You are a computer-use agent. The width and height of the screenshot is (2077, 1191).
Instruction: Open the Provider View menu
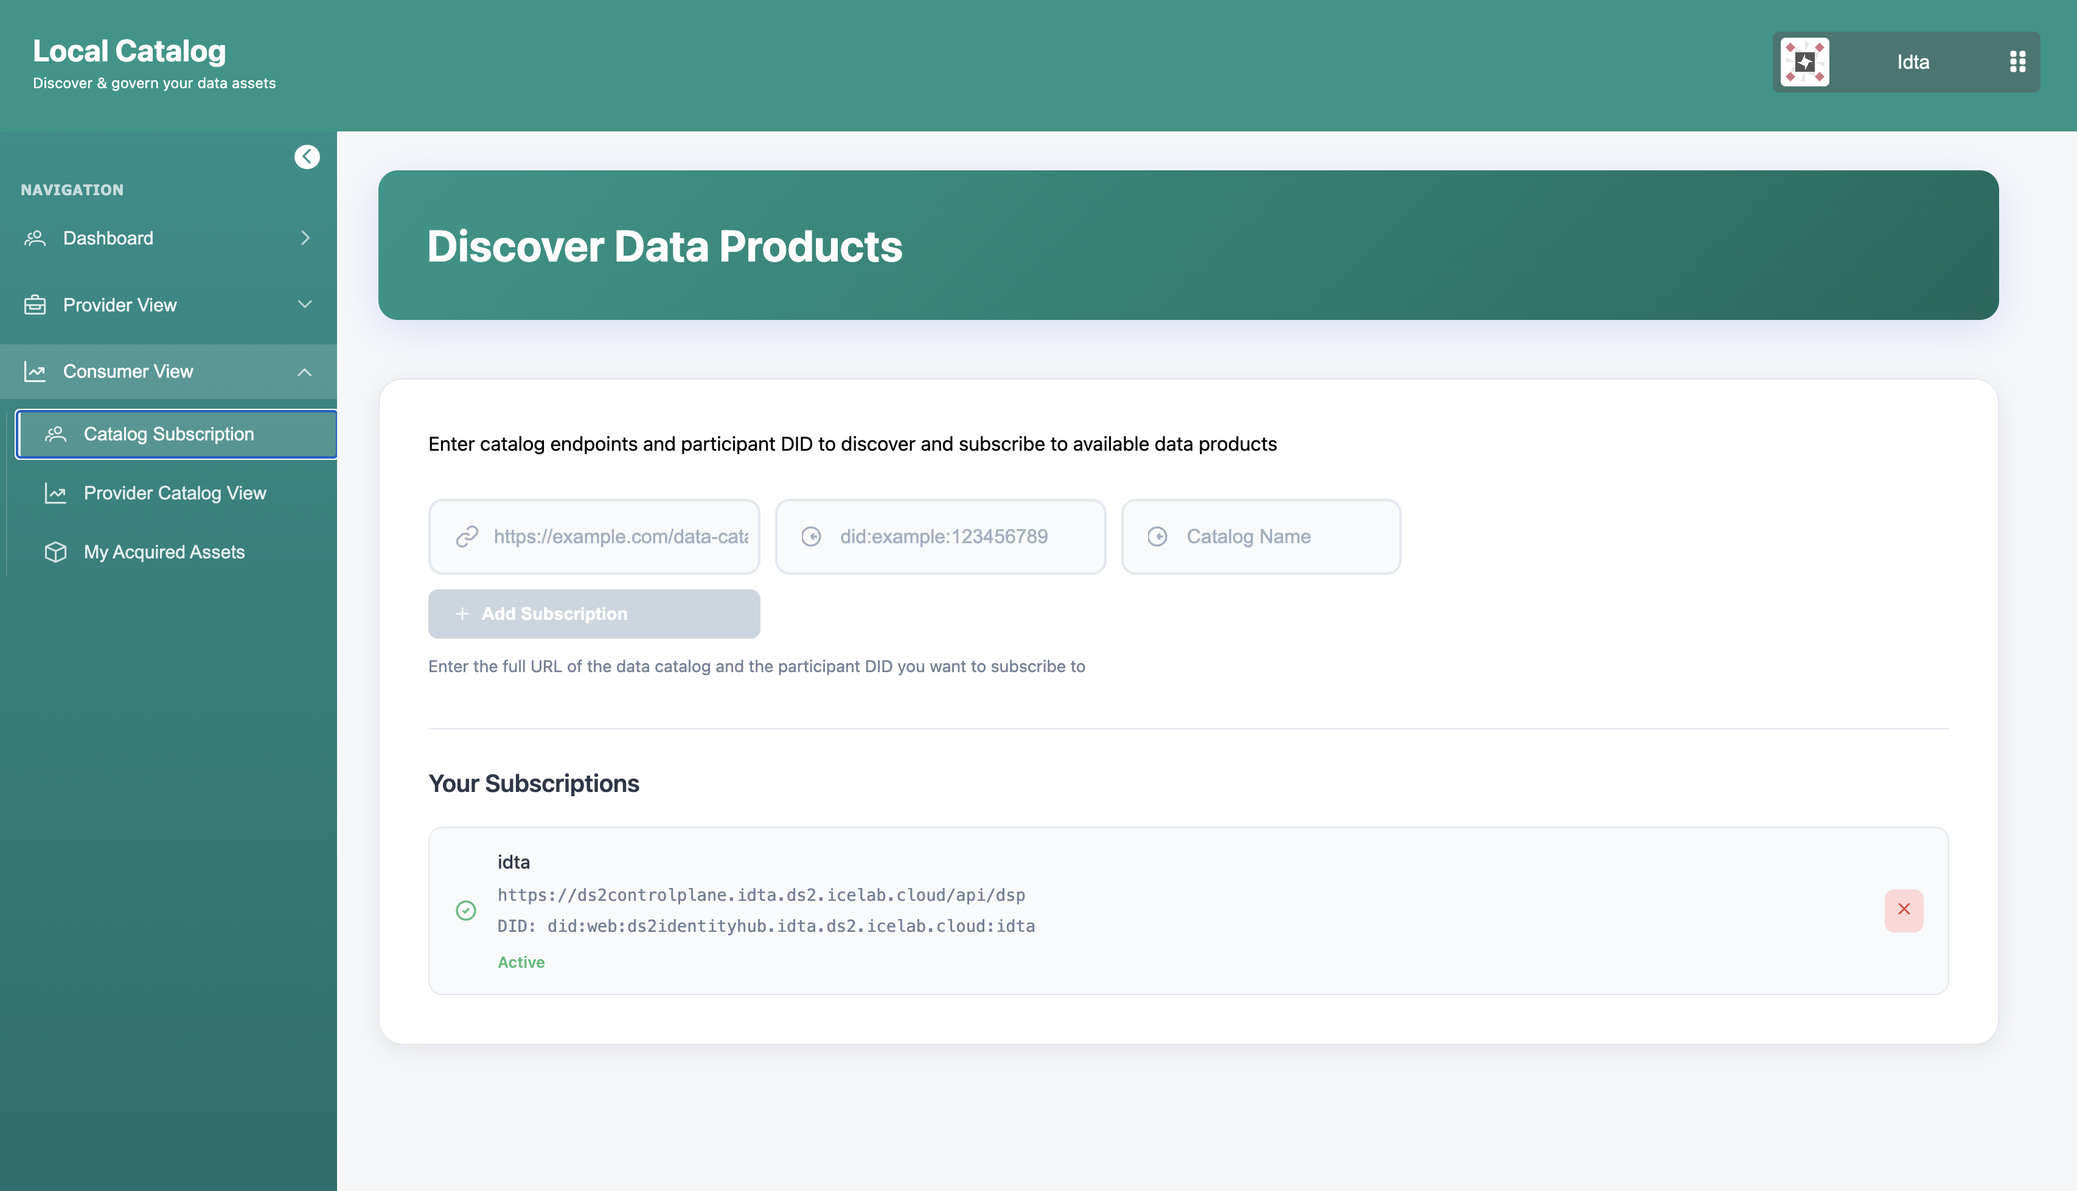point(168,305)
